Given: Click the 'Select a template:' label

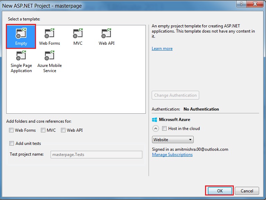Looking at the screenshot, I should (24, 19).
